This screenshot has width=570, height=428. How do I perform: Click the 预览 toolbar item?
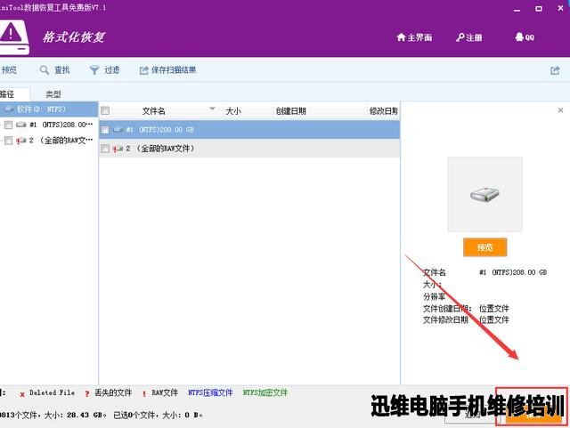pyautogui.click(x=8, y=70)
